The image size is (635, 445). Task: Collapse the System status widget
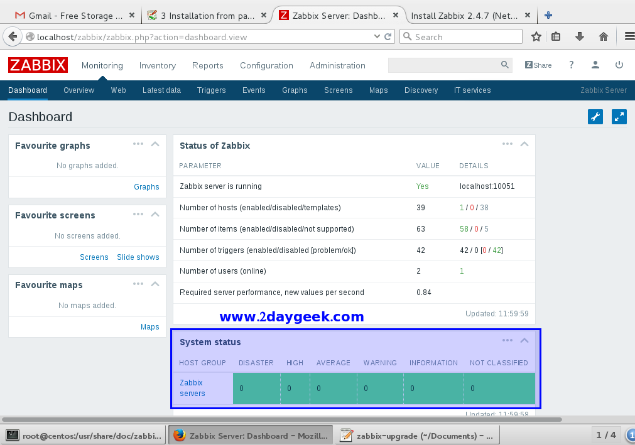pyautogui.click(x=524, y=340)
